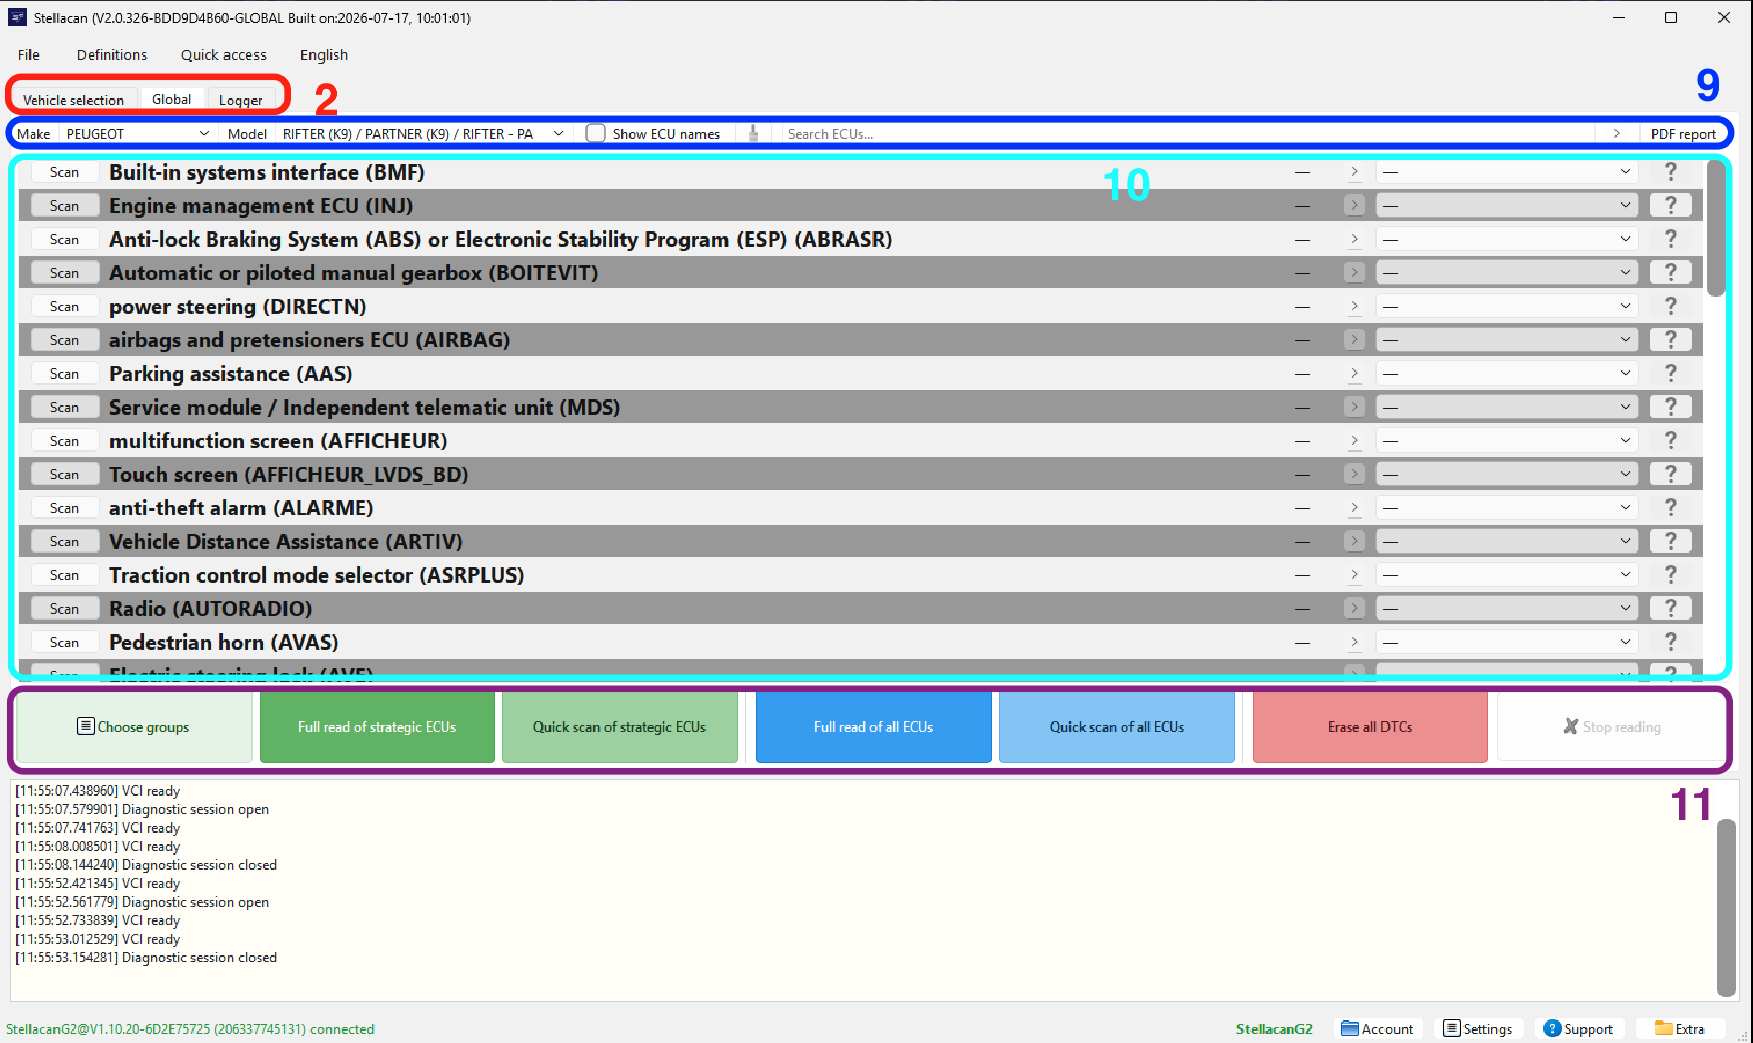
Task: Click StellacanG2 label in status bar
Action: (1274, 1029)
